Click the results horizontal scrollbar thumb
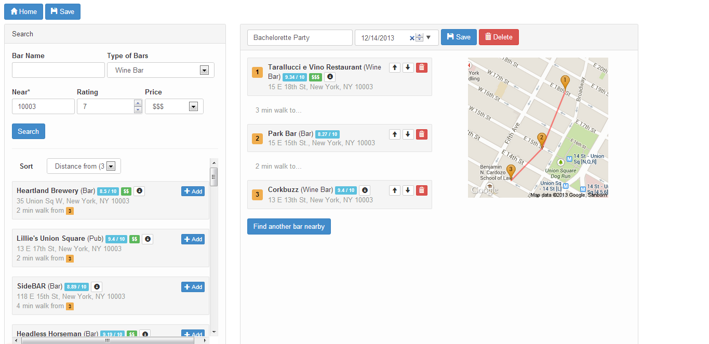Viewport: 709px width, 344px height. (107, 340)
